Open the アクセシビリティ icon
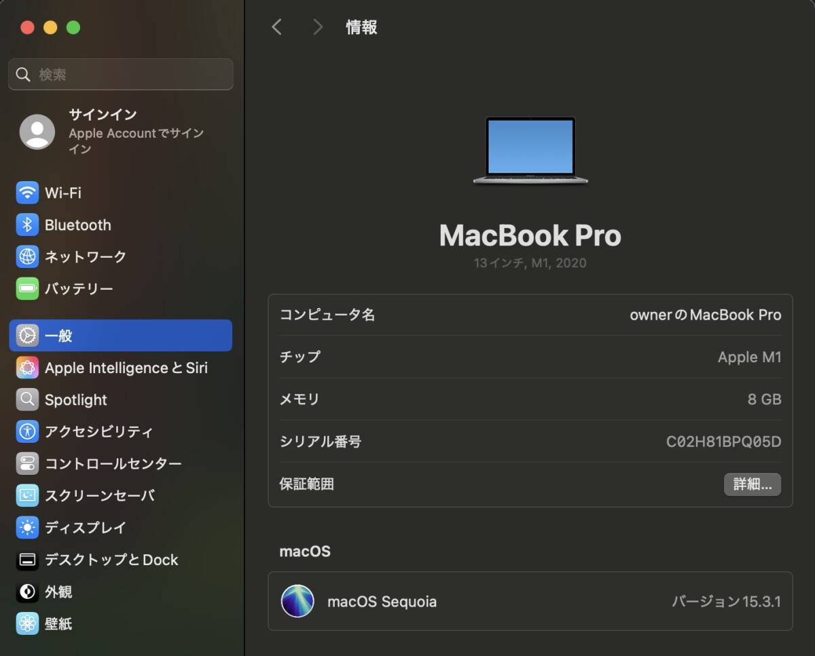This screenshot has width=815, height=656. 27,431
